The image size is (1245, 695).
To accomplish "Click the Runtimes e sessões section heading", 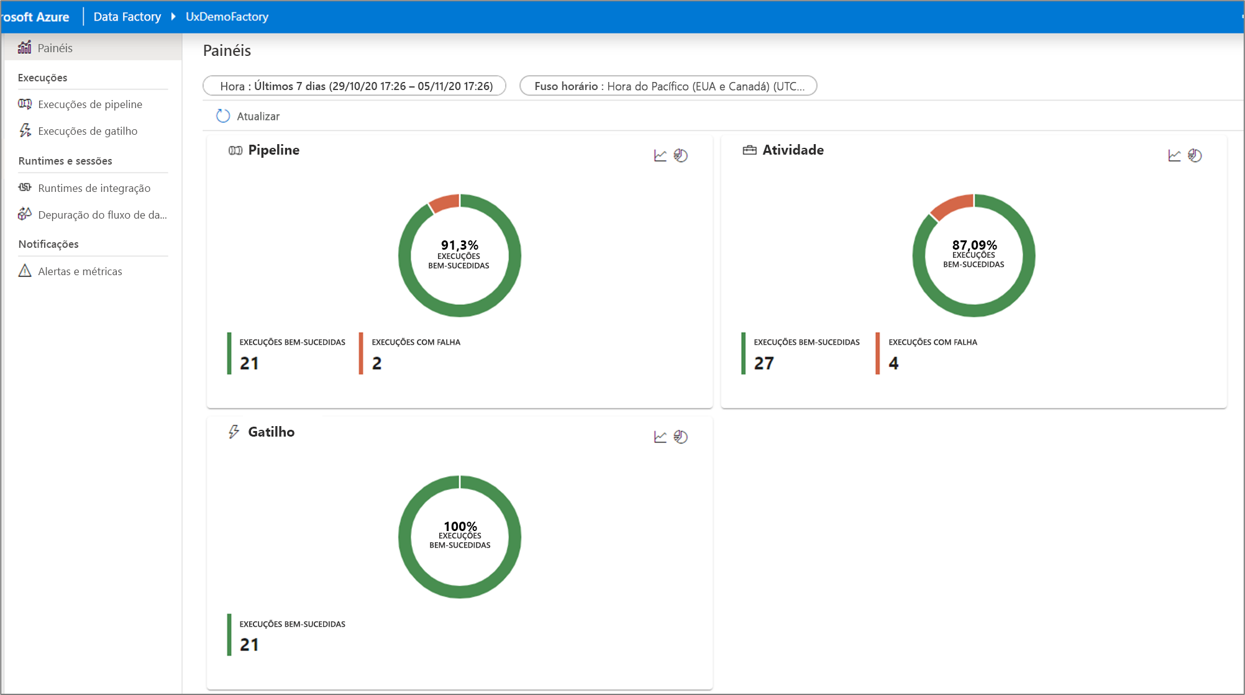I will tap(65, 161).
